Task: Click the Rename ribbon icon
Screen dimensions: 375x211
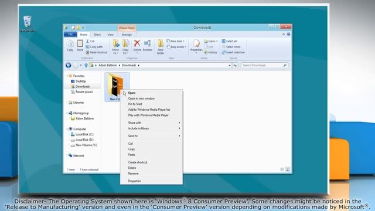Action: click(x=148, y=46)
